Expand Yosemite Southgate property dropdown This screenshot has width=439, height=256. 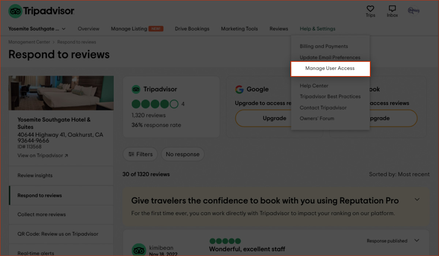(x=37, y=29)
